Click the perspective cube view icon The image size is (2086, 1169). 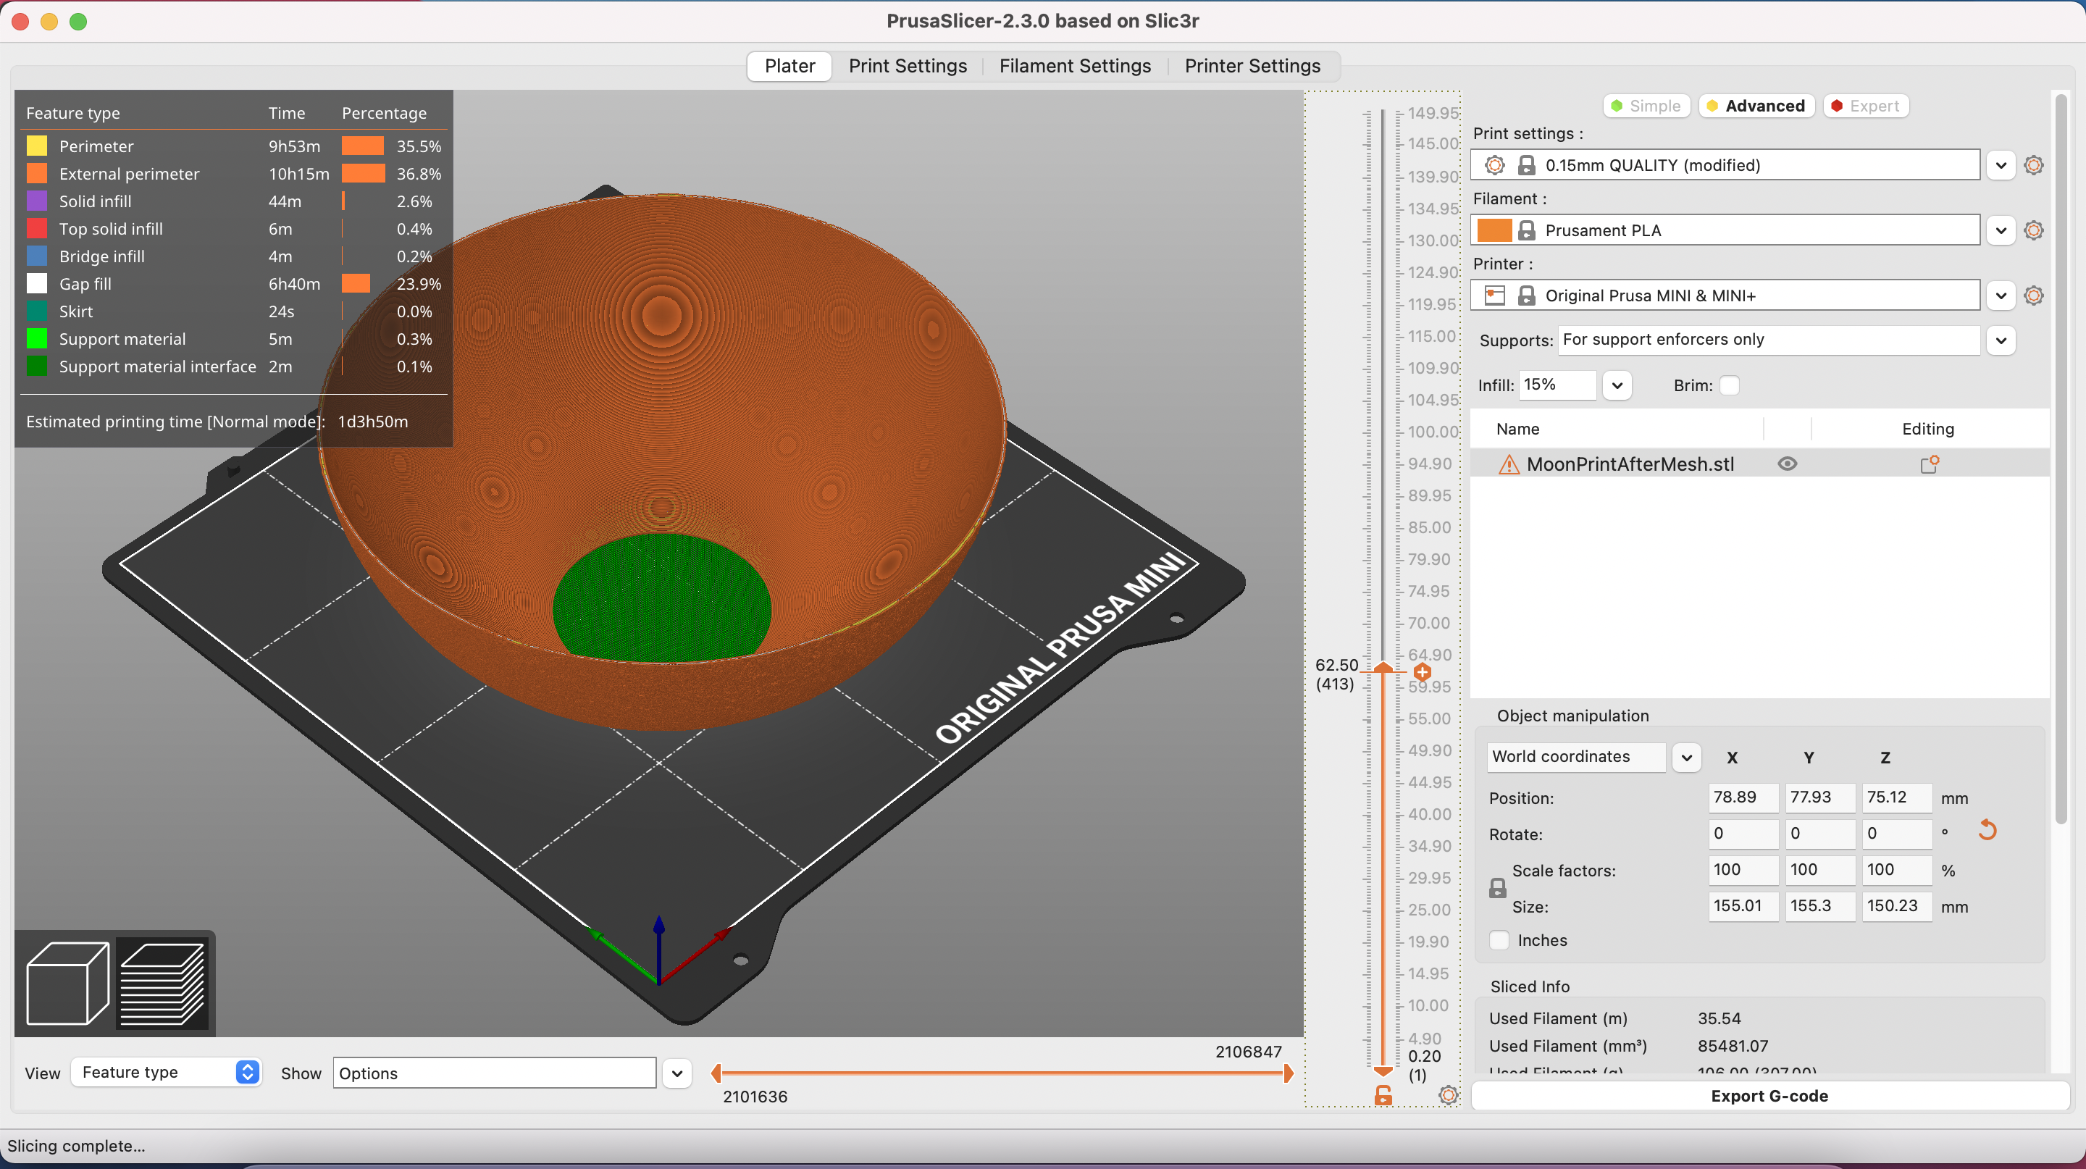click(x=67, y=981)
